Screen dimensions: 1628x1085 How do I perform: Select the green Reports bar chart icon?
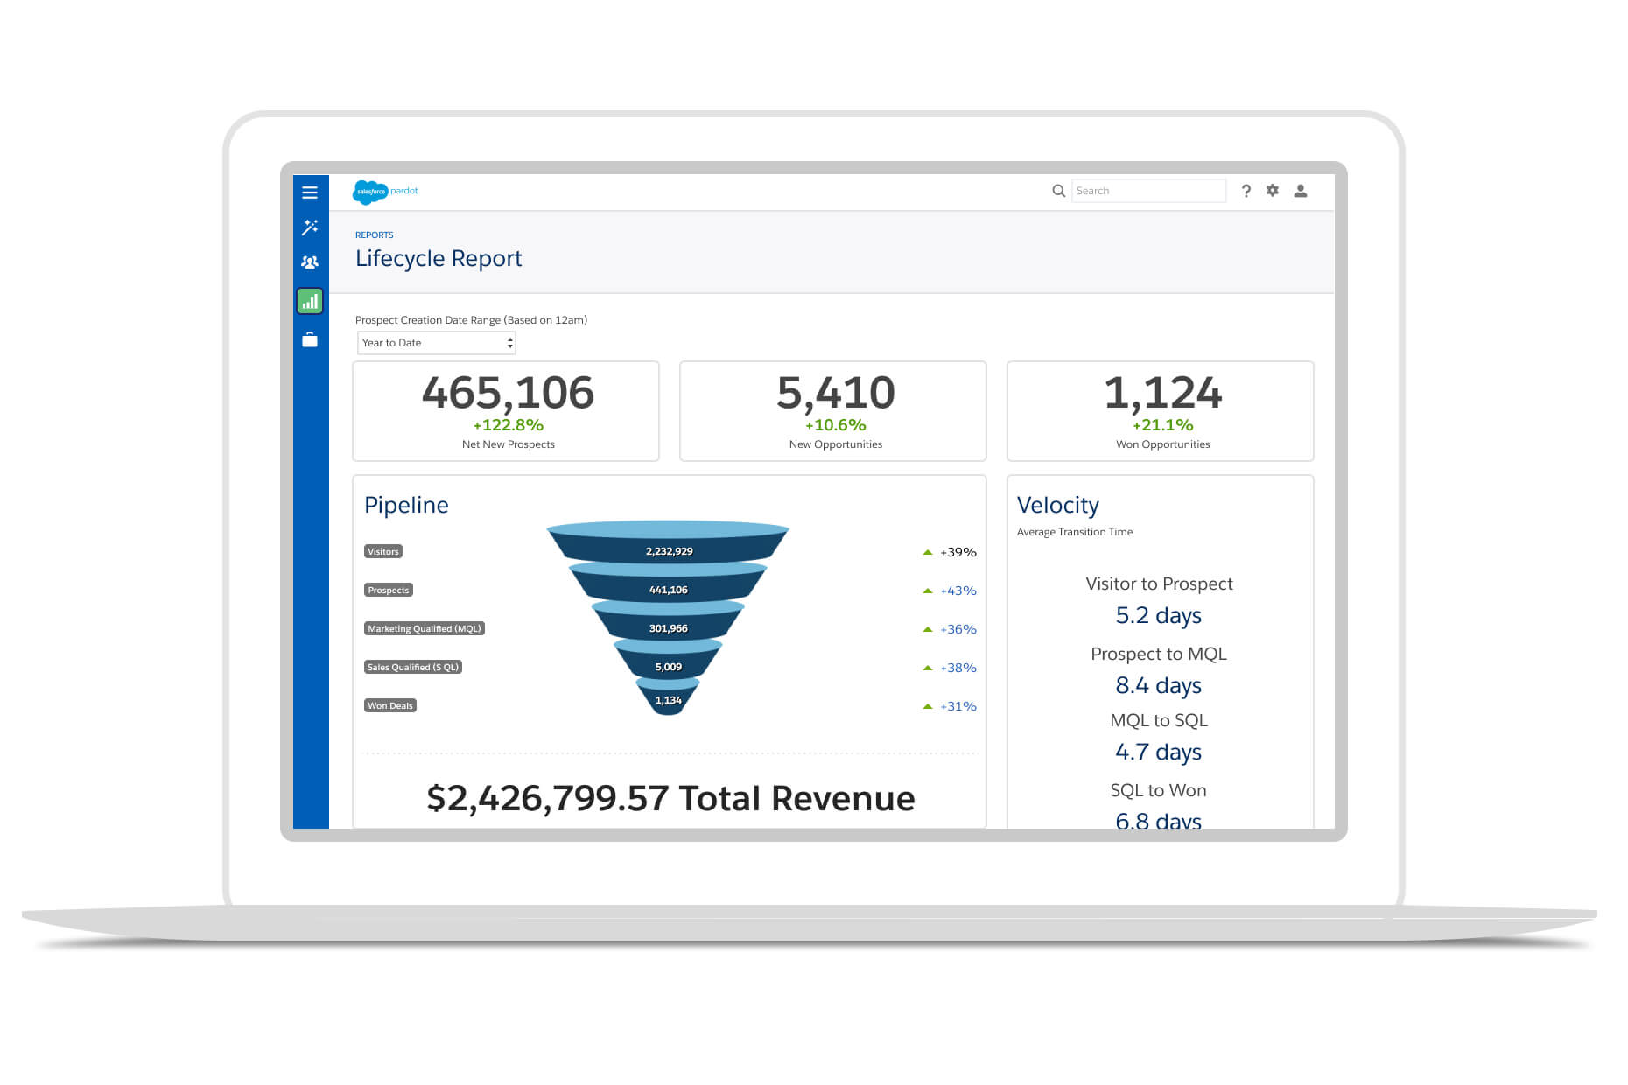pyautogui.click(x=310, y=300)
